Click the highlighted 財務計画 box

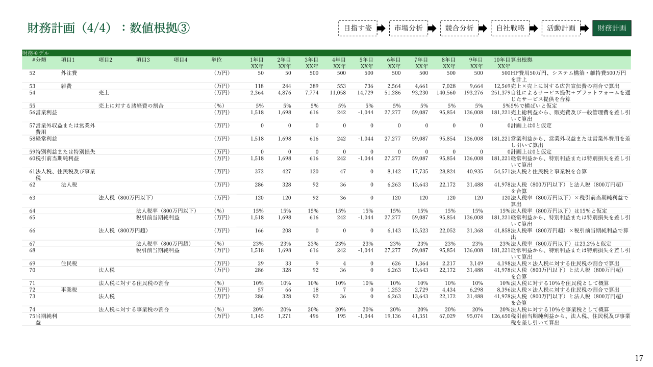(612, 28)
